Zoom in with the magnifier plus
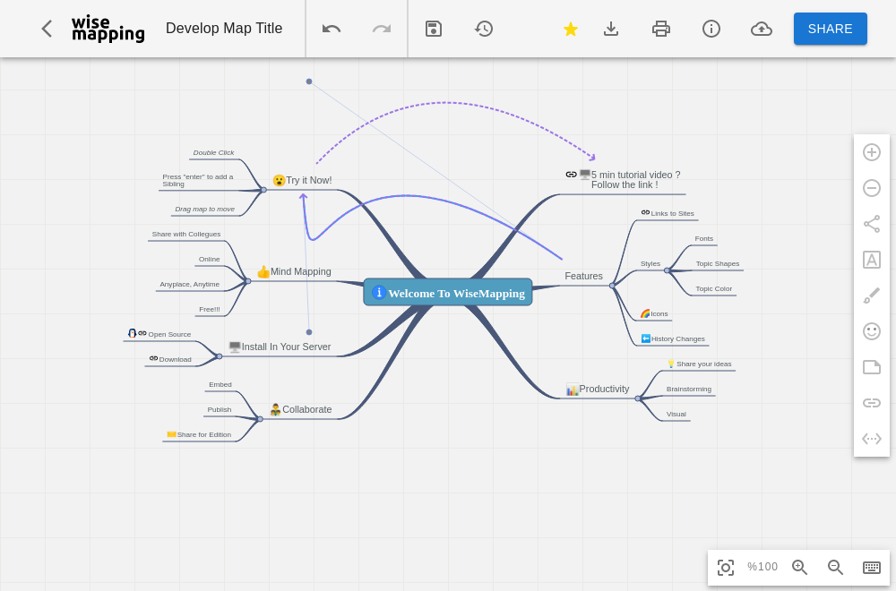This screenshot has width=896, height=591. pos(799,567)
